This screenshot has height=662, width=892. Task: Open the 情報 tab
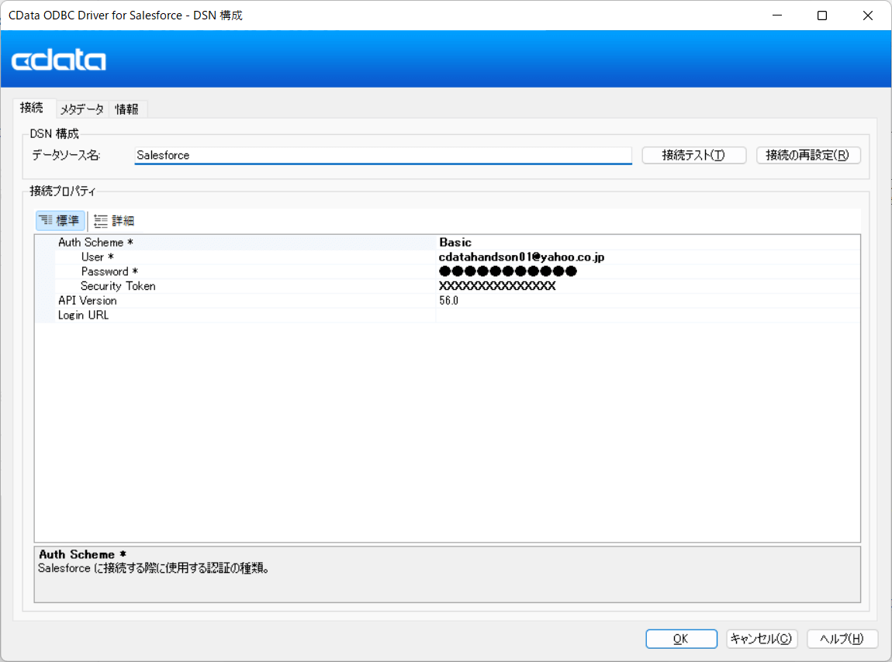[x=127, y=109]
